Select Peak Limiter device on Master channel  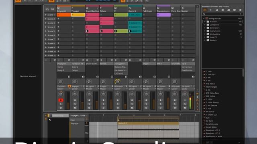[x=188, y=70]
